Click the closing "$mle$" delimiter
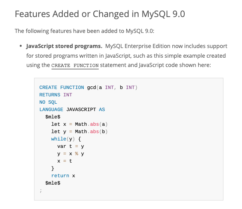This screenshot has height=209, width=242. click(x=53, y=183)
